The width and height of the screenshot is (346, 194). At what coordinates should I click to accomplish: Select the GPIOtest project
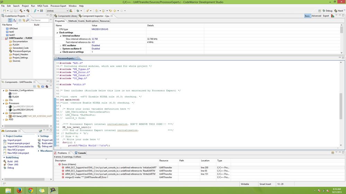tap(13, 28)
